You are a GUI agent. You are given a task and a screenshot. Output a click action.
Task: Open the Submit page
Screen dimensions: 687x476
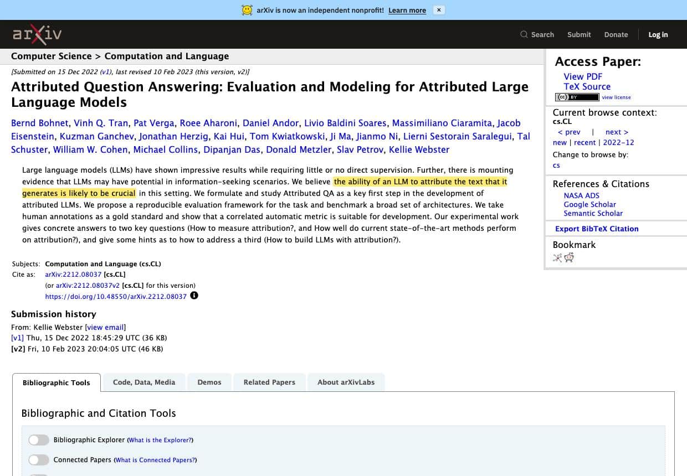(x=579, y=34)
